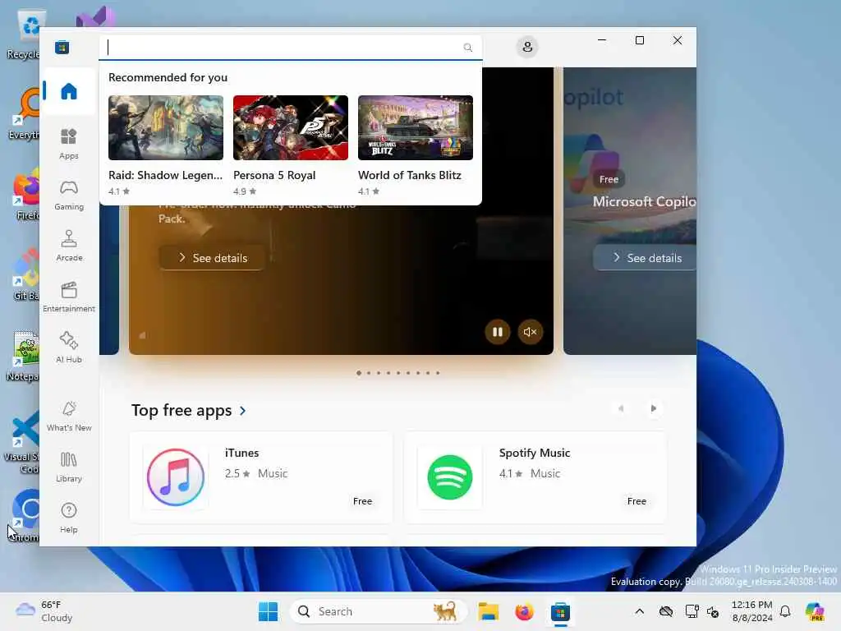Click the Recommended for you heading
This screenshot has width=841, height=631.
[168, 77]
